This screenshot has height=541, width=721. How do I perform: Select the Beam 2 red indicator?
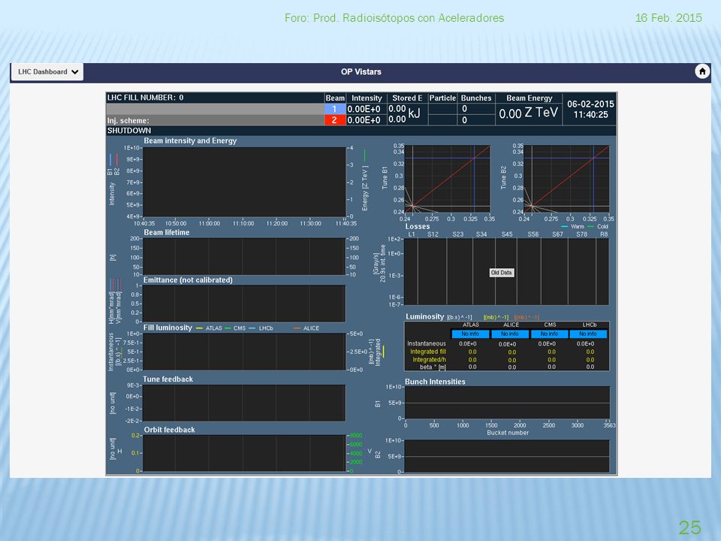[x=334, y=120]
